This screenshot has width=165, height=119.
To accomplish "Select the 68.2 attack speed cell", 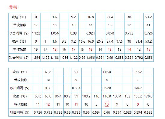I will point(38,96).
